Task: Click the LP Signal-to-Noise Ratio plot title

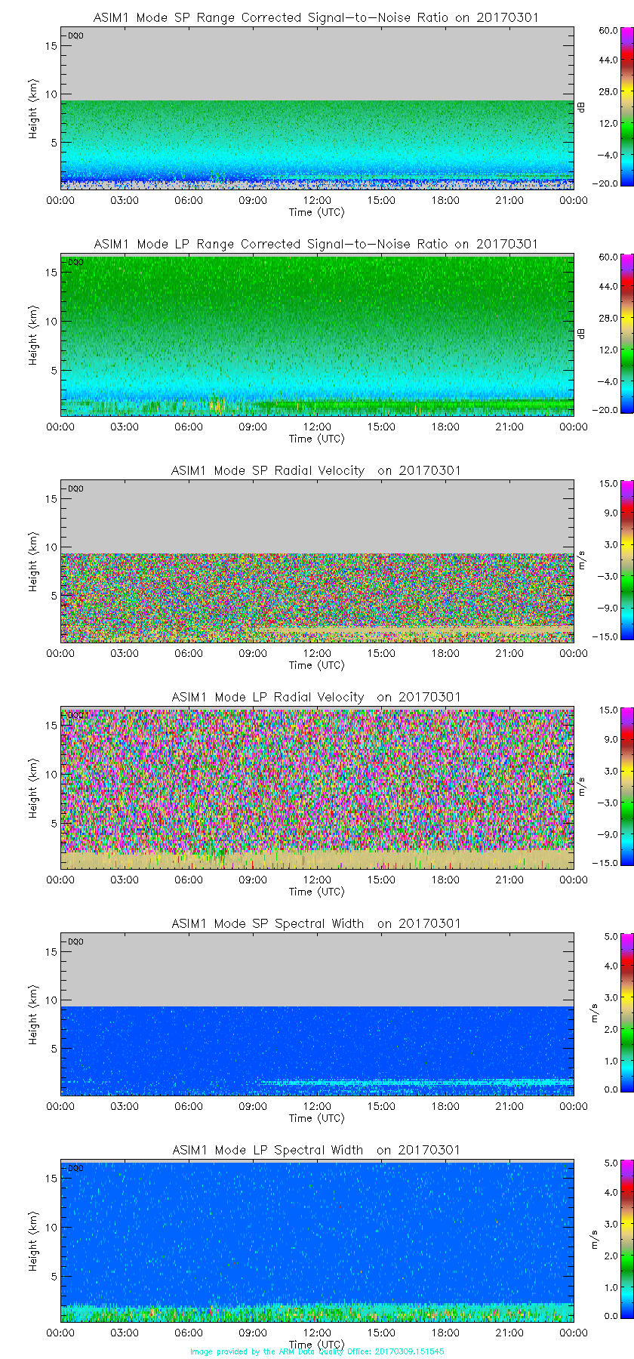Action: (x=315, y=244)
